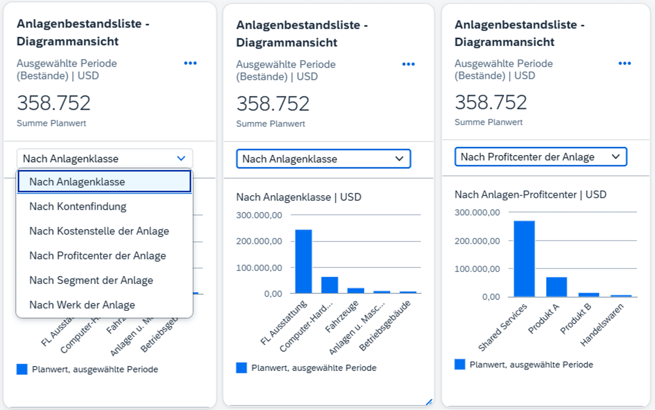This screenshot has width=655, height=410.
Task: Click the right card's 358.752 KPI value
Action: point(491,102)
